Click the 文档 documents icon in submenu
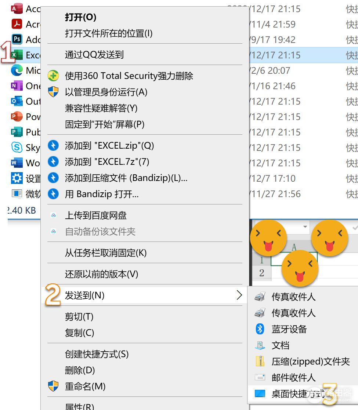Screen dimensions: 358x410 point(260,345)
